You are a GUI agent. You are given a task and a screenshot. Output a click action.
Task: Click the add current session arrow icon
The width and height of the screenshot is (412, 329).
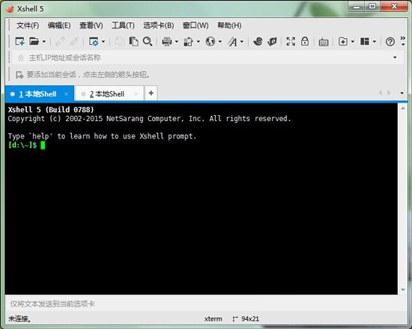coord(19,75)
